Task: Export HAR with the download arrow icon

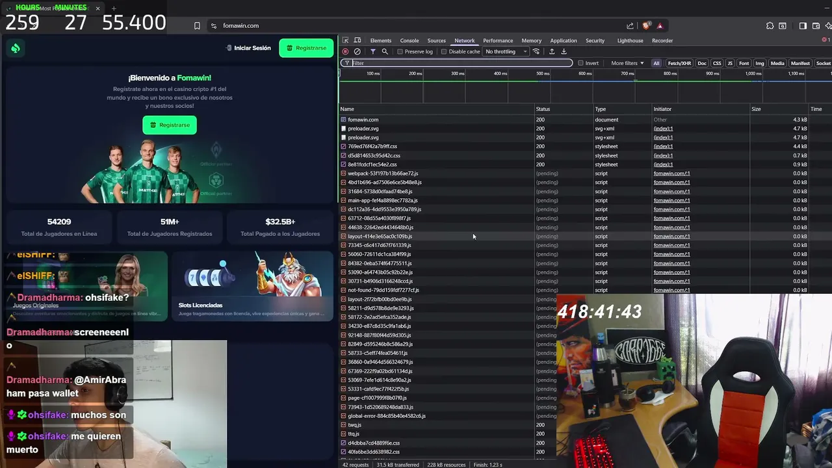Action: 564,51
